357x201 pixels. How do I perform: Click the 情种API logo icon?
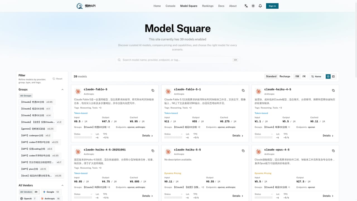pos(80,6)
